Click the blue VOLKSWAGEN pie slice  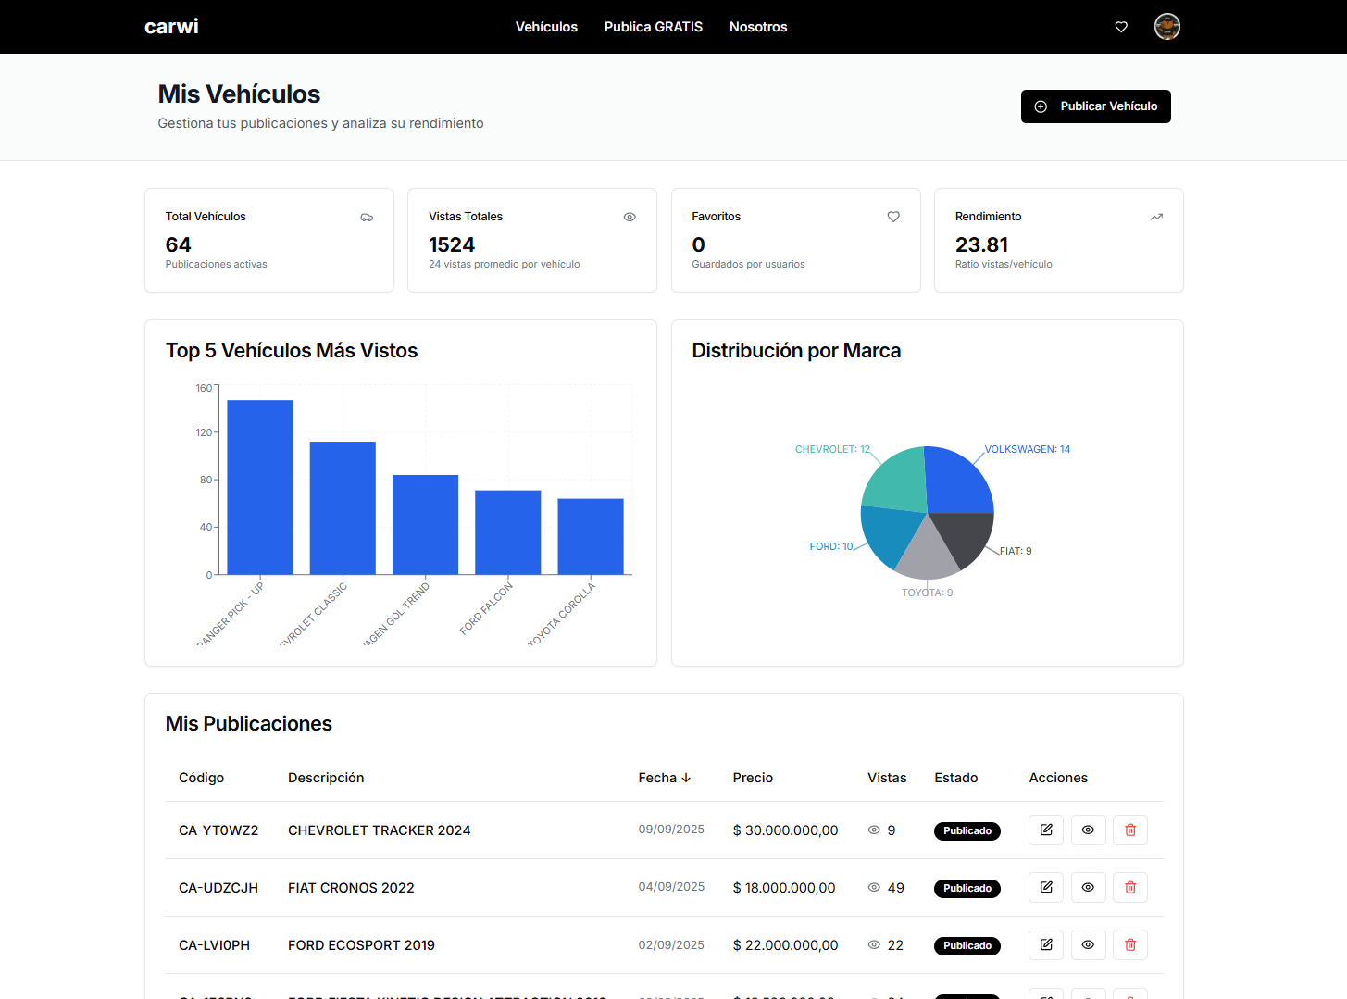958,482
